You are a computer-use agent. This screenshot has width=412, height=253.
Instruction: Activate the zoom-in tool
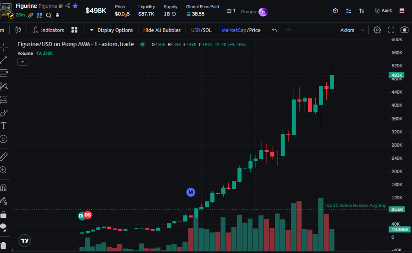pos(3,170)
